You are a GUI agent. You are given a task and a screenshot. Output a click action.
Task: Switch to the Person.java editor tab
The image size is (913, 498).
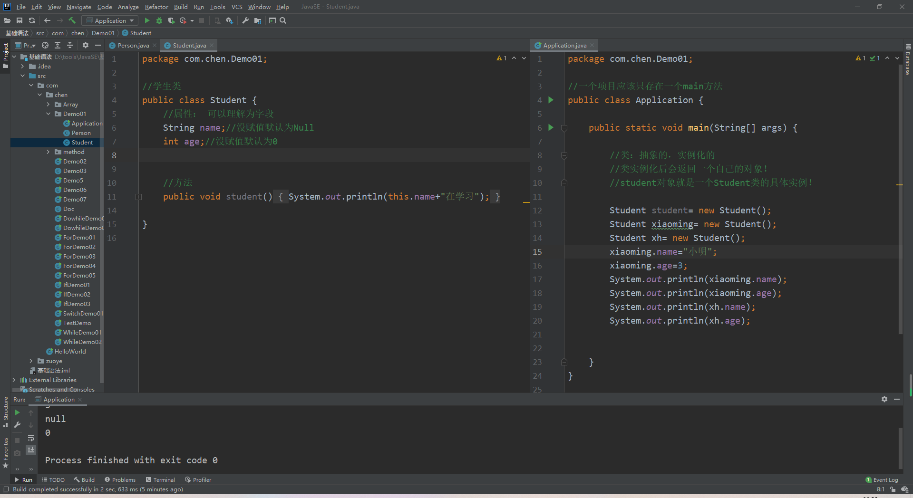pyautogui.click(x=133, y=46)
